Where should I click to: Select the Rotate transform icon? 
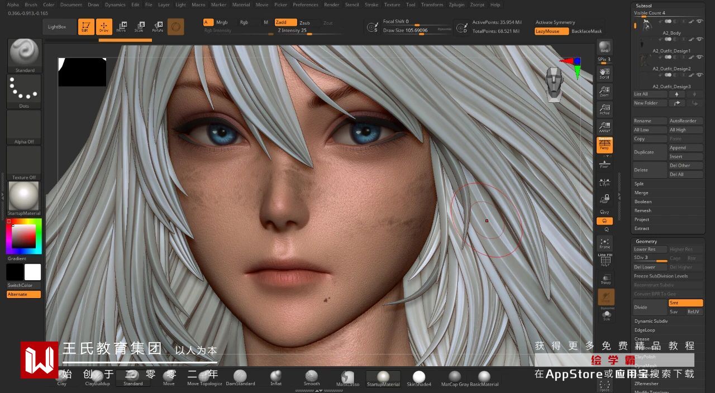point(158,26)
